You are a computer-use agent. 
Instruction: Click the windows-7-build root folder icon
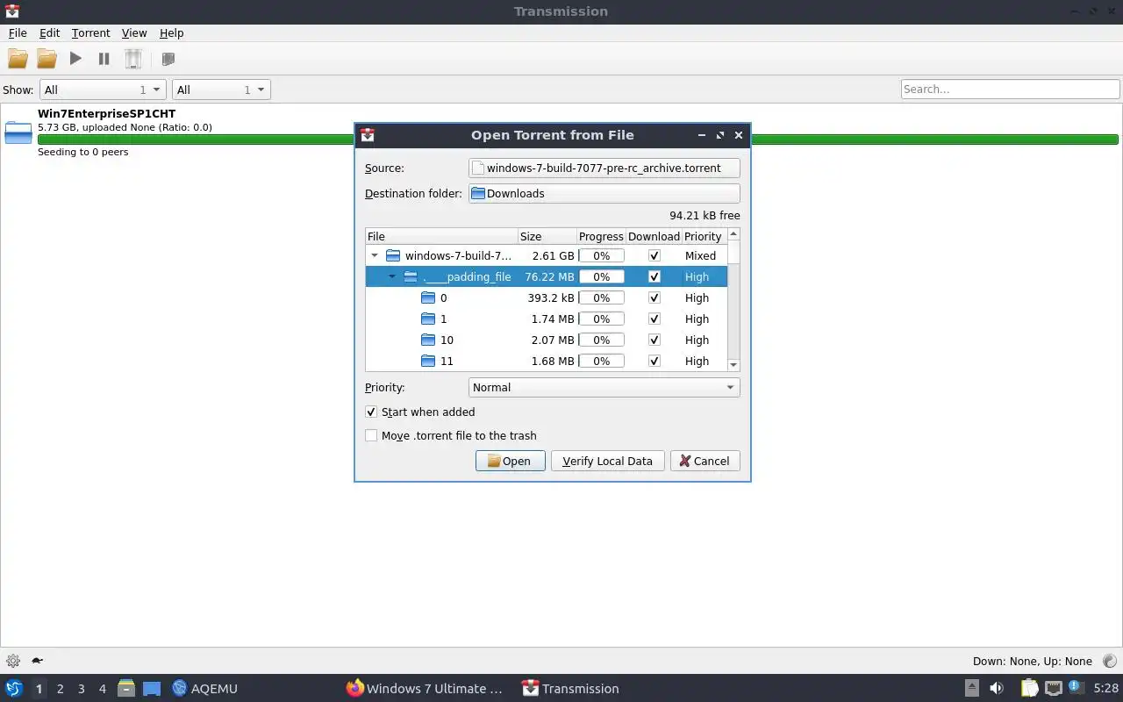click(393, 255)
